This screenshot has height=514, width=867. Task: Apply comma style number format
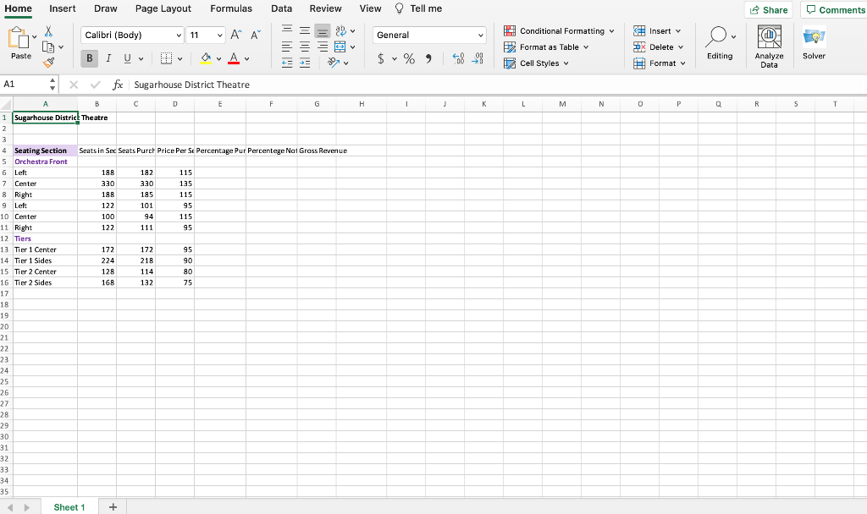click(x=428, y=58)
